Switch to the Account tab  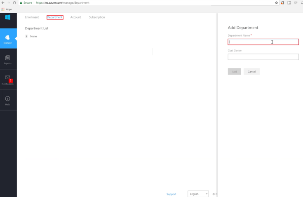click(75, 17)
